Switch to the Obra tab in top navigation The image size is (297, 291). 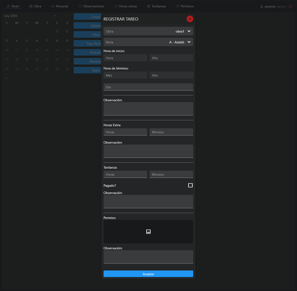35,7
